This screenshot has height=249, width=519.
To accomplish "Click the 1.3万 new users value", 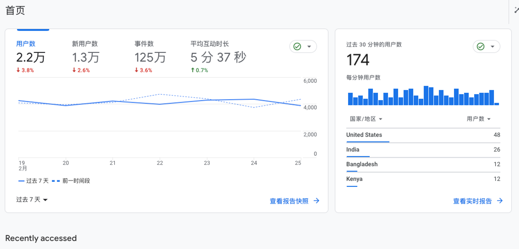I will pyautogui.click(x=86, y=57).
